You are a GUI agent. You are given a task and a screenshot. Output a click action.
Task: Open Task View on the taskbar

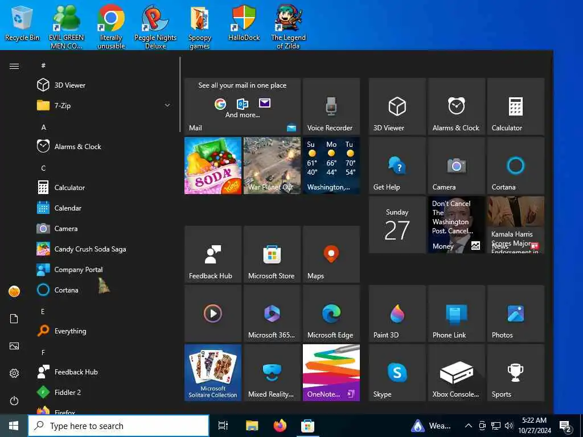click(x=223, y=426)
